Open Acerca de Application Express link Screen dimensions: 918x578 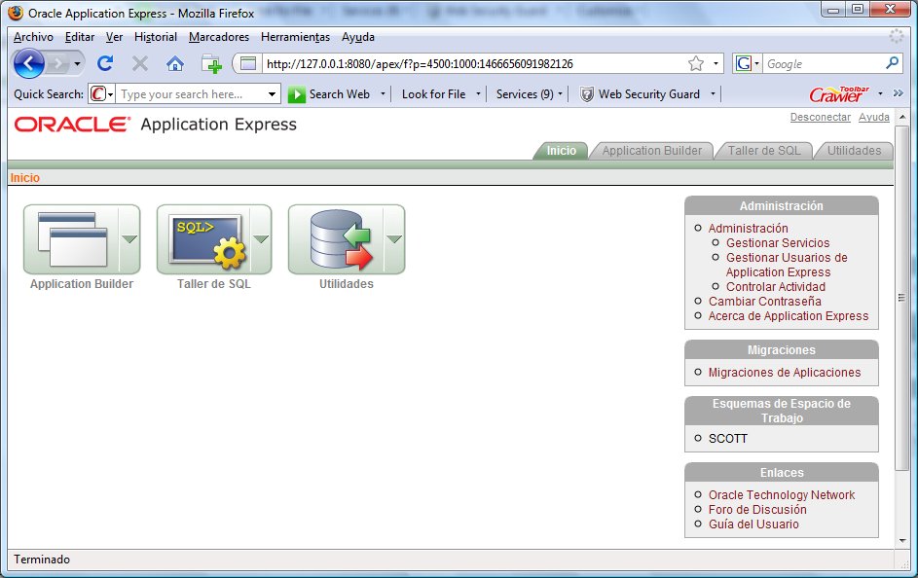coord(788,316)
